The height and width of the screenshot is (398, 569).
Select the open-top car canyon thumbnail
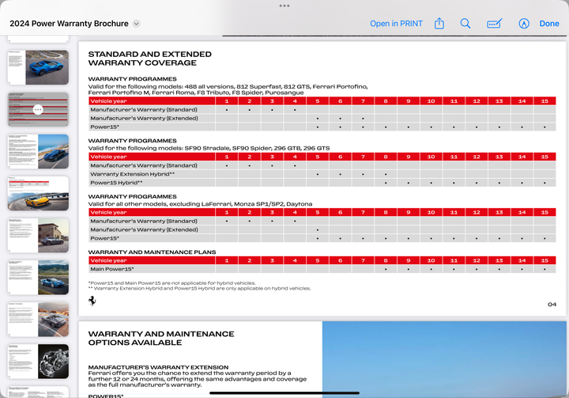point(38,320)
